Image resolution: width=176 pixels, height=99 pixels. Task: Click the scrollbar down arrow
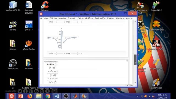[x=135, y=82]
